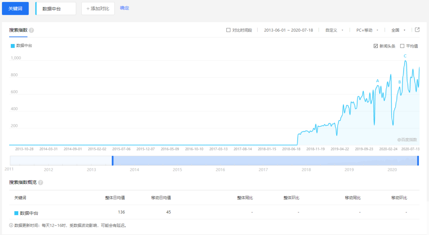Click the 移动日均值 column header

(161, 198)
